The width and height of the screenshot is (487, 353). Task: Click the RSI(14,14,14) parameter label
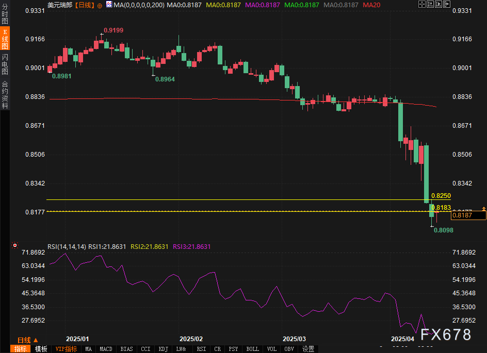coord(67,247)
